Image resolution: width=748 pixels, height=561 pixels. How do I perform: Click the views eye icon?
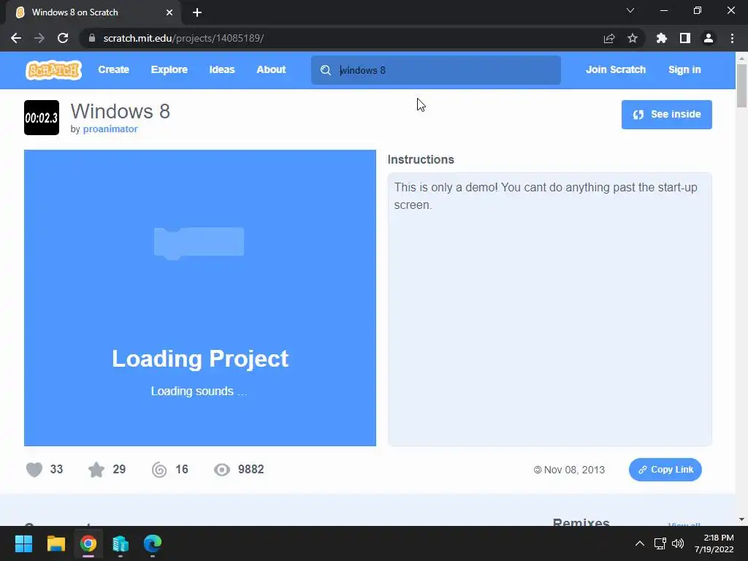[222, 470]
